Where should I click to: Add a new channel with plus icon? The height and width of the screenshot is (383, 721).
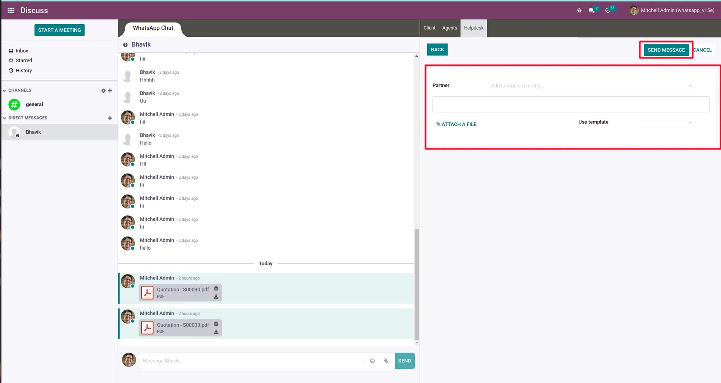110,91
